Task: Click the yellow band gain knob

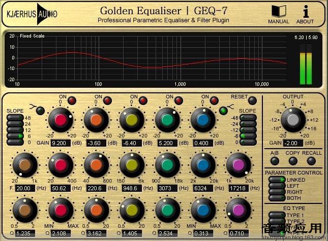Action: [132, 120]
